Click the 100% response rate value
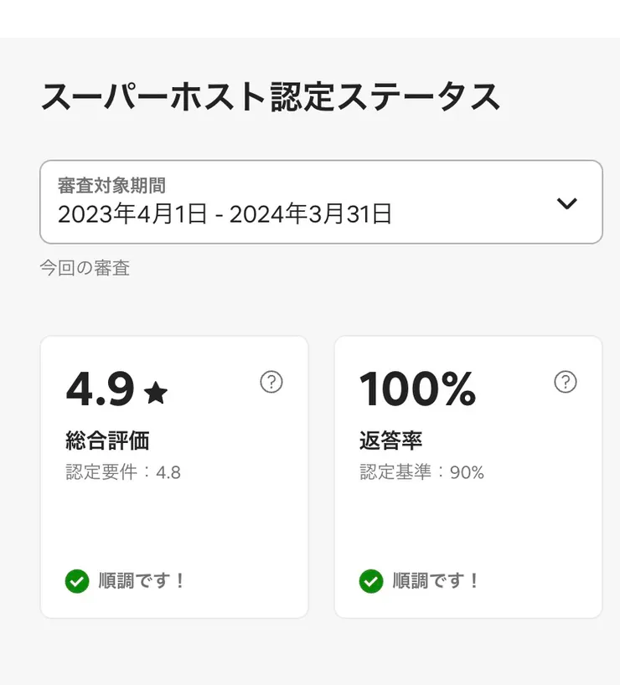 [417, 389]
